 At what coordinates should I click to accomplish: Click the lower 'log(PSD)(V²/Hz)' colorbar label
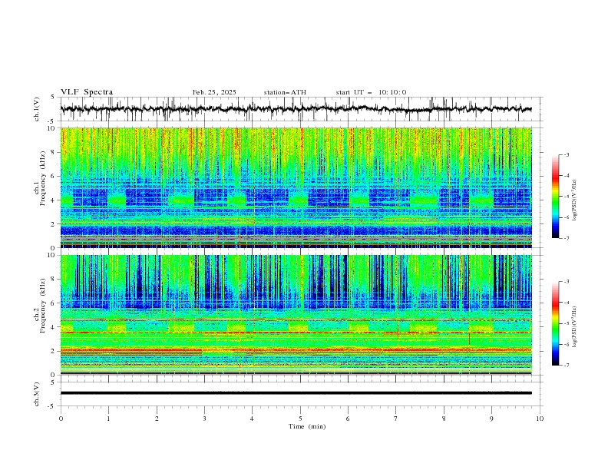point(574,327)
